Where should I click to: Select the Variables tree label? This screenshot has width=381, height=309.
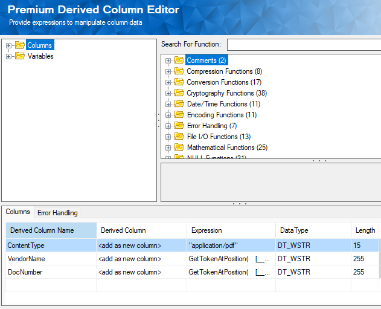point(40,56)
